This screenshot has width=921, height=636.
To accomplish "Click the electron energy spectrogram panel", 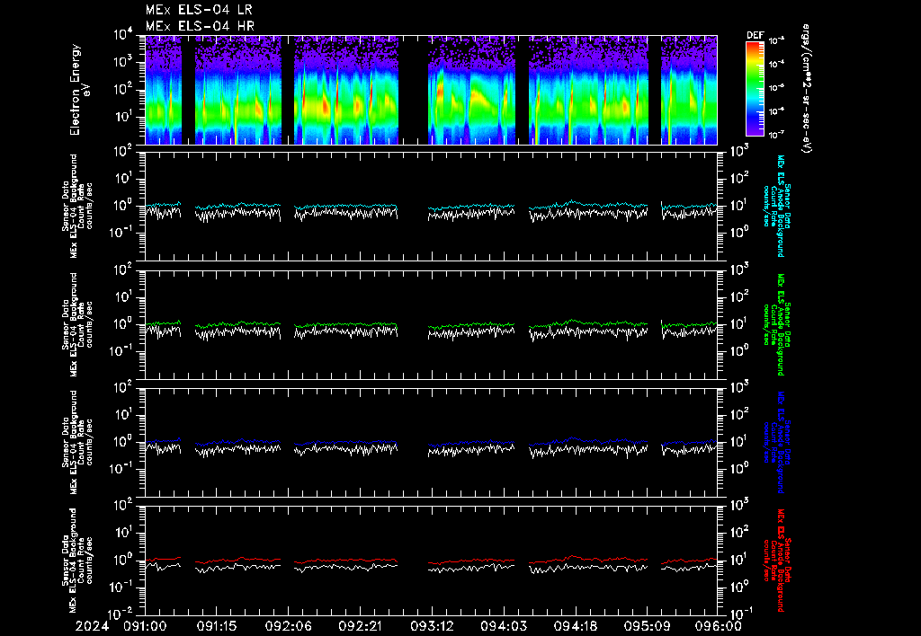I will (431, 90).
